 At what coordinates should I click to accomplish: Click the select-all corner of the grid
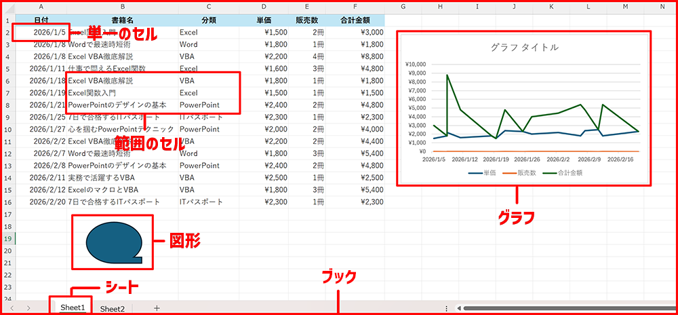(7, 7)
